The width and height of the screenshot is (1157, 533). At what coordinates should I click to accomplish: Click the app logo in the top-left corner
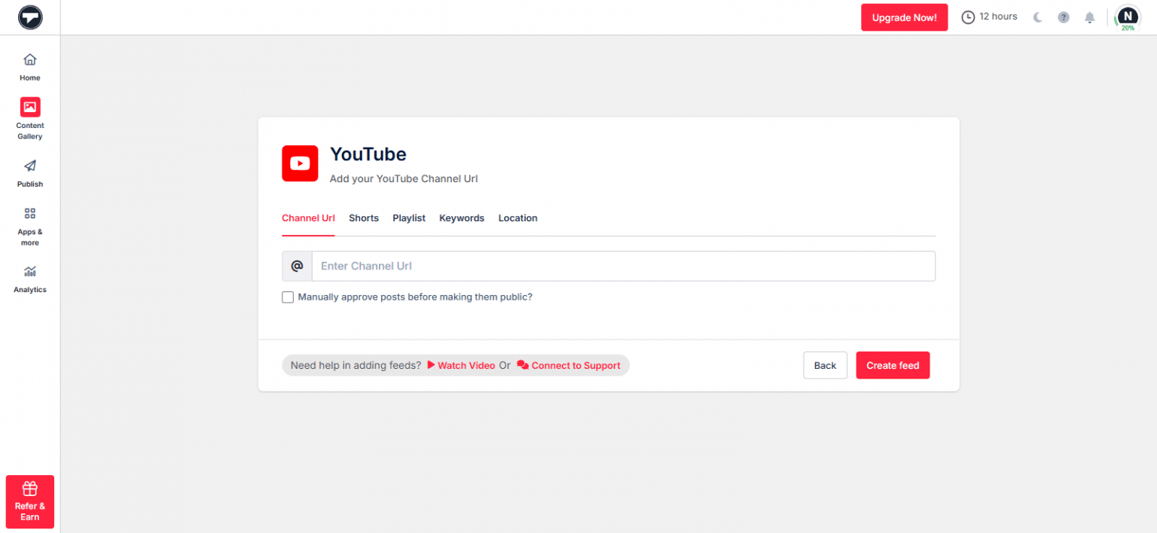30,17
